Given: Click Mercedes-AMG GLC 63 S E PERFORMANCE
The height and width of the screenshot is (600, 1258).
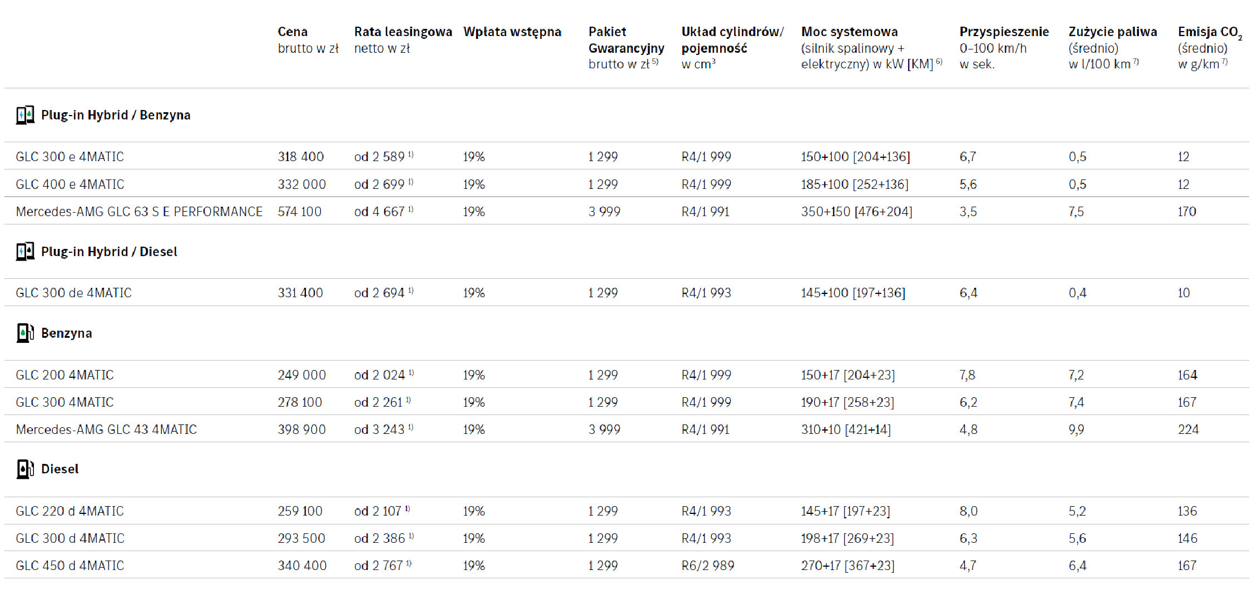Looking at the screenshot, I should (139, 212).
